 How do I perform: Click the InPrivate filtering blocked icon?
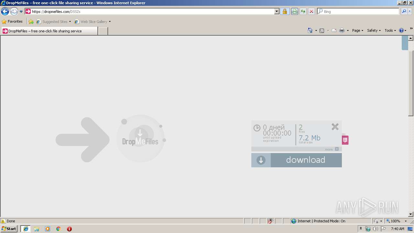271,221
